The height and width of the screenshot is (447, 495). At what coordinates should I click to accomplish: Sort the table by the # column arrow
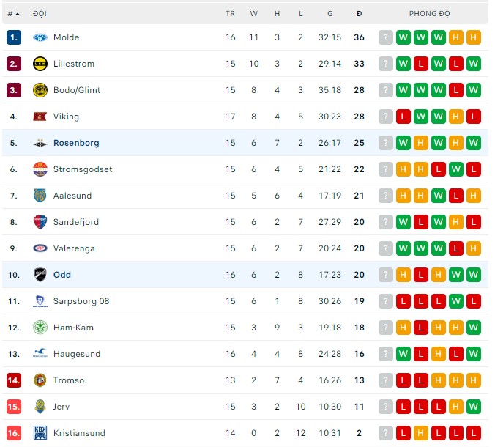pos(17,14)
